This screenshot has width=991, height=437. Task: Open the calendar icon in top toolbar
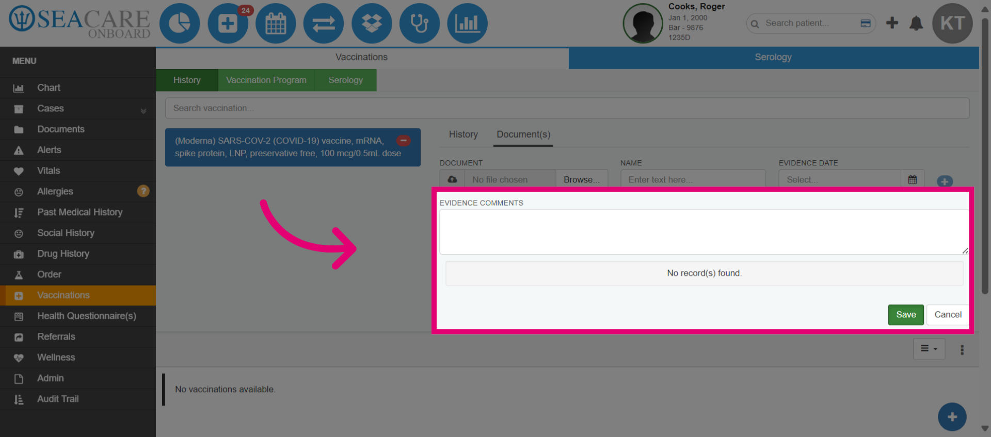click(276, 24)
